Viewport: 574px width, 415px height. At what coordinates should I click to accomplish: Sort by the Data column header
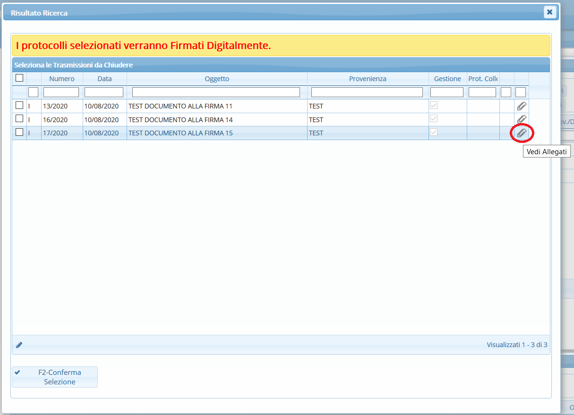pos(104,79)
